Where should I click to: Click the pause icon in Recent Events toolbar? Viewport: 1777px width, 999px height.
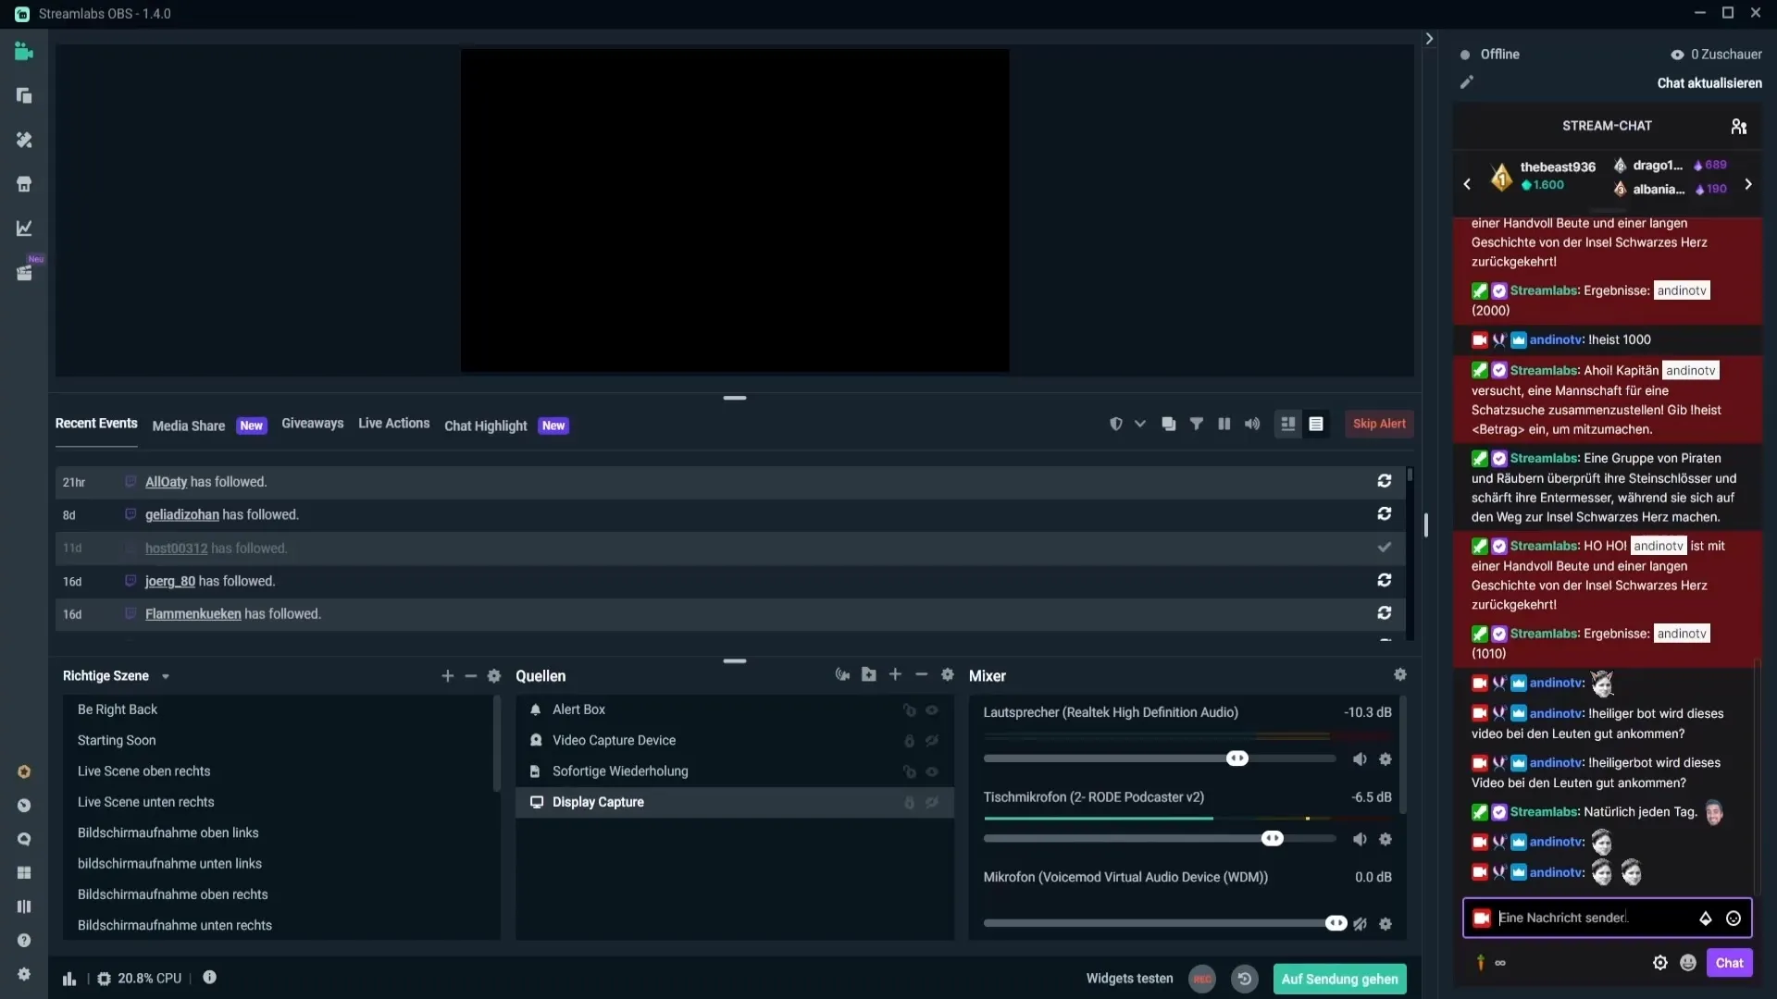tap(1223, 425)
